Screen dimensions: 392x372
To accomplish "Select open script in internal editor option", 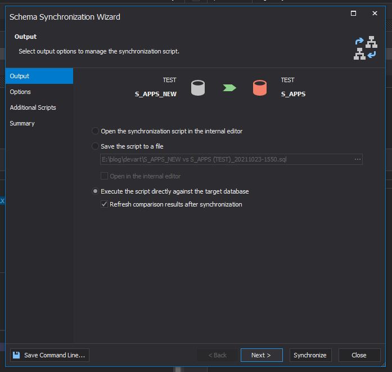I will (x=96, y=131).
